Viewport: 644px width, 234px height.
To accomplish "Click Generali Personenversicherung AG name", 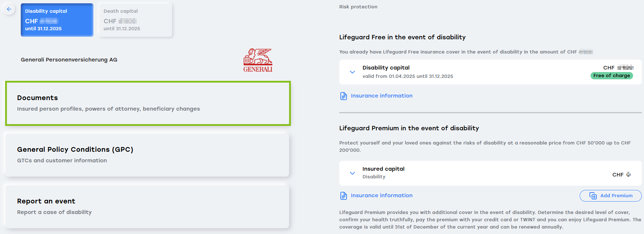I will click(x=69, y=60).
